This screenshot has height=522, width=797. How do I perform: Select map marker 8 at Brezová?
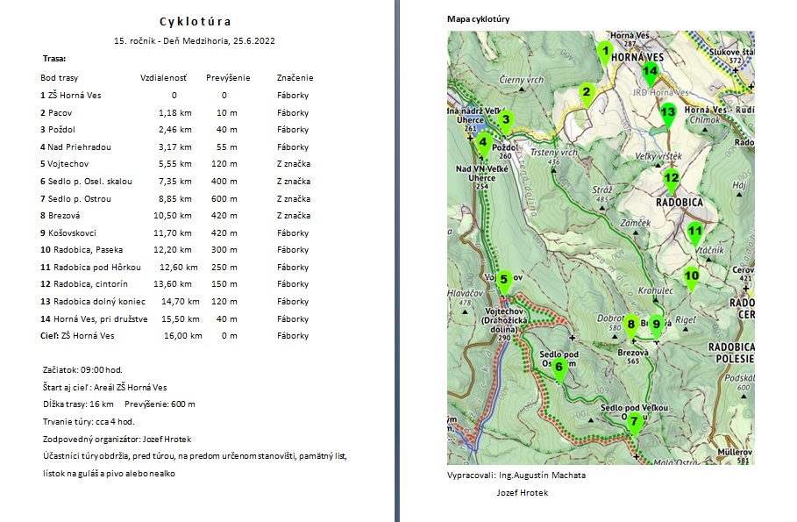[x=631, y=327]
